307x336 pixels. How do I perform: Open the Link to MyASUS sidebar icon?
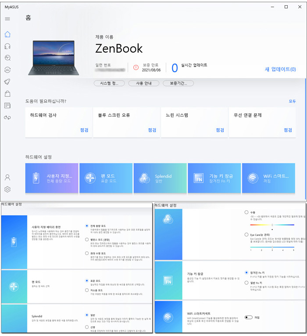(x=7, y=117)
